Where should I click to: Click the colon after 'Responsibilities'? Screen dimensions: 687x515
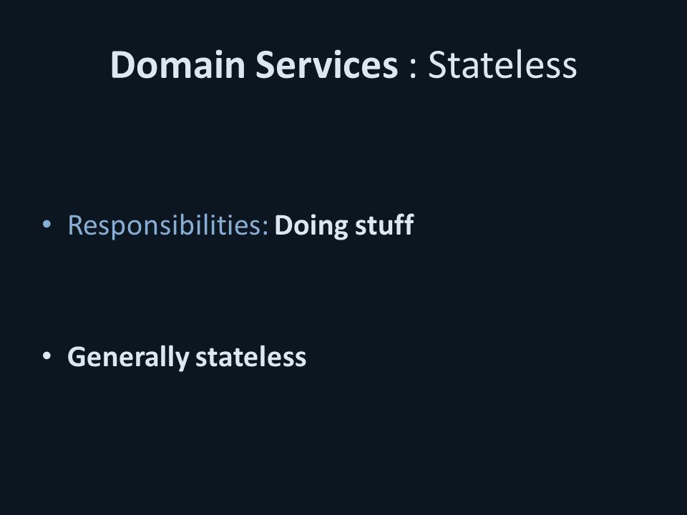click(265, 229)
